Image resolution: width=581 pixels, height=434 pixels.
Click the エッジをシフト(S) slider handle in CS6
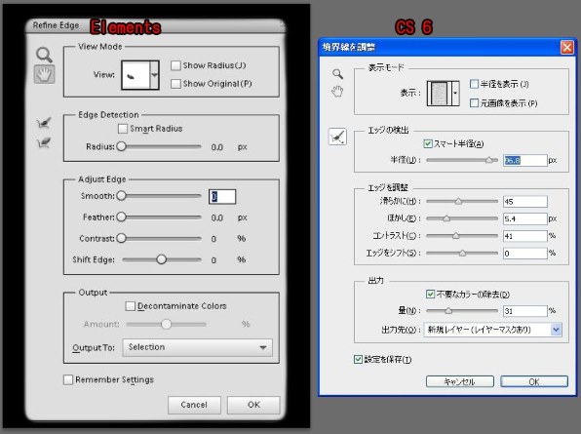462,254
